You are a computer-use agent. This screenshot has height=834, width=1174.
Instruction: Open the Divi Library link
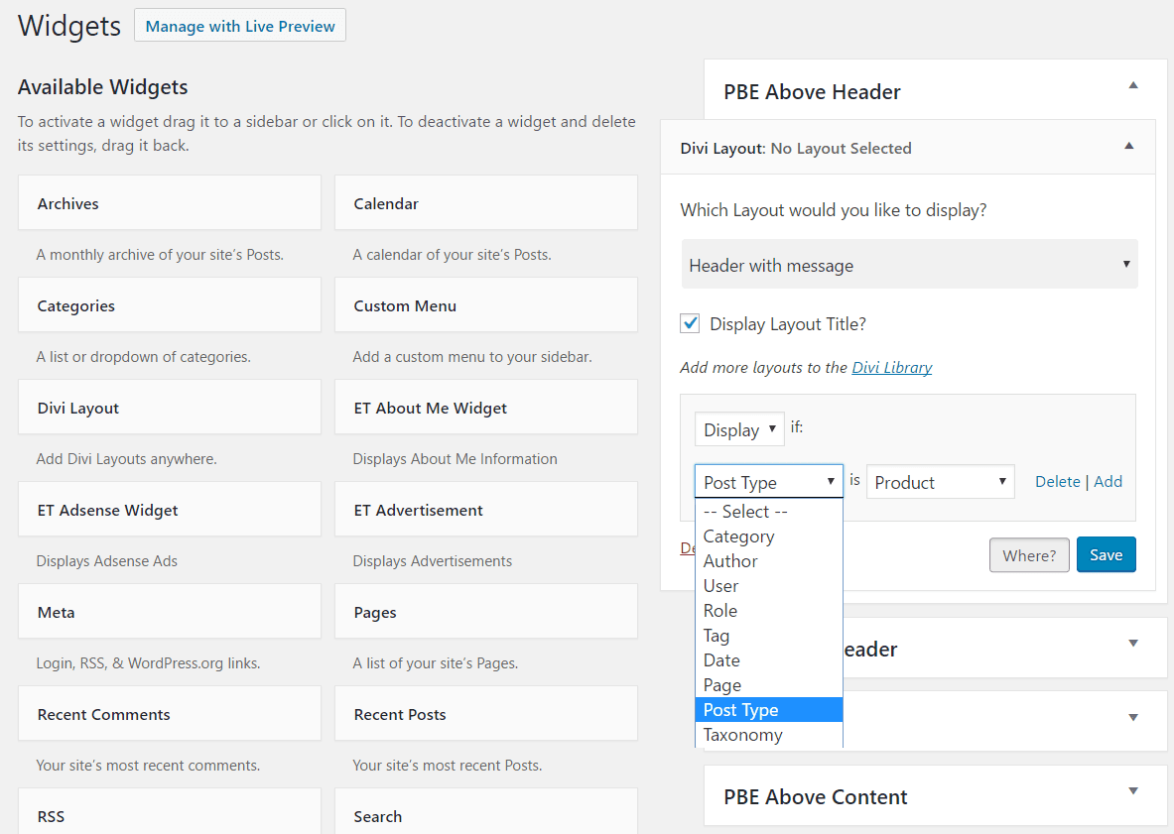891,367
